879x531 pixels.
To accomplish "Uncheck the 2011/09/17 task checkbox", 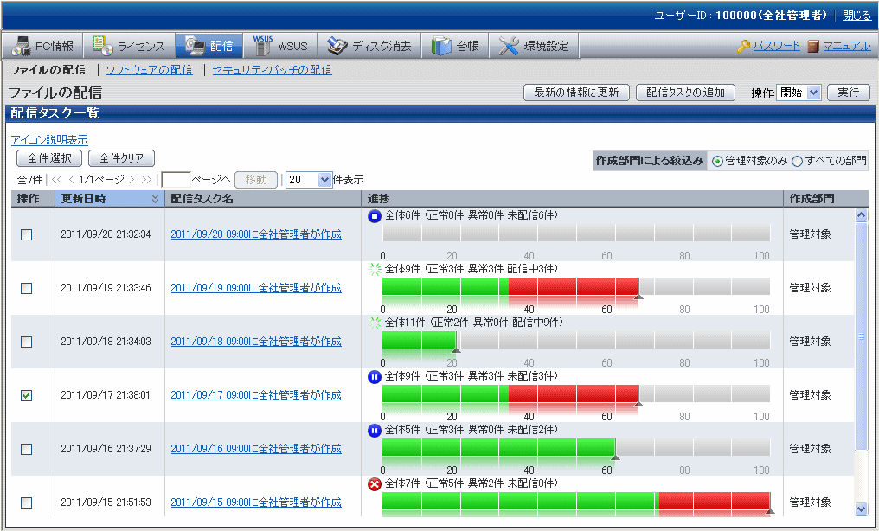I will tap(26, 395).
